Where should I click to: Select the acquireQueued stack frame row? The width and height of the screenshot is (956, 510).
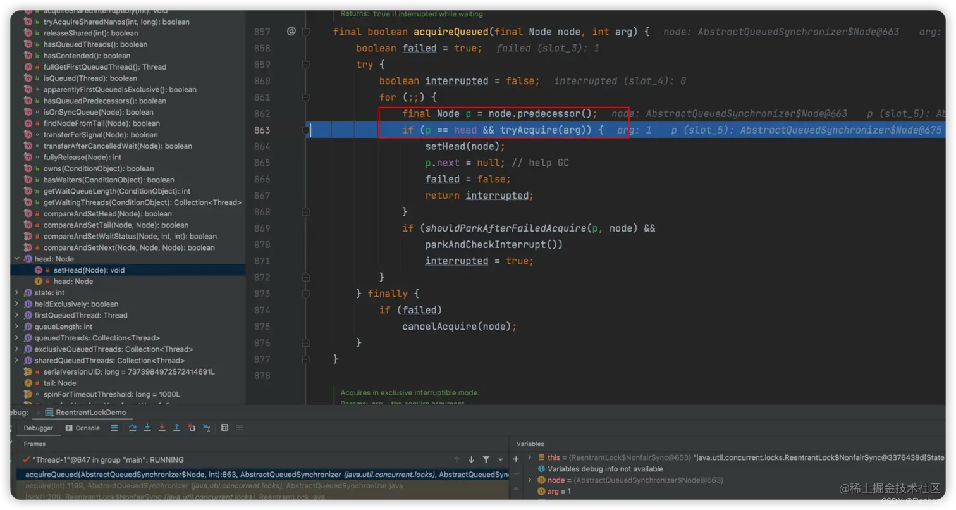pos(262,475)
